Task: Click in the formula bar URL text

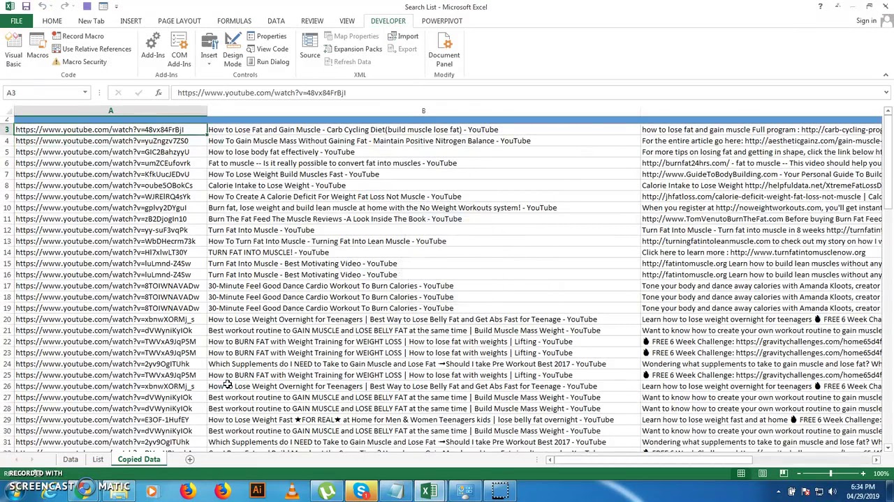Action: 261,93
